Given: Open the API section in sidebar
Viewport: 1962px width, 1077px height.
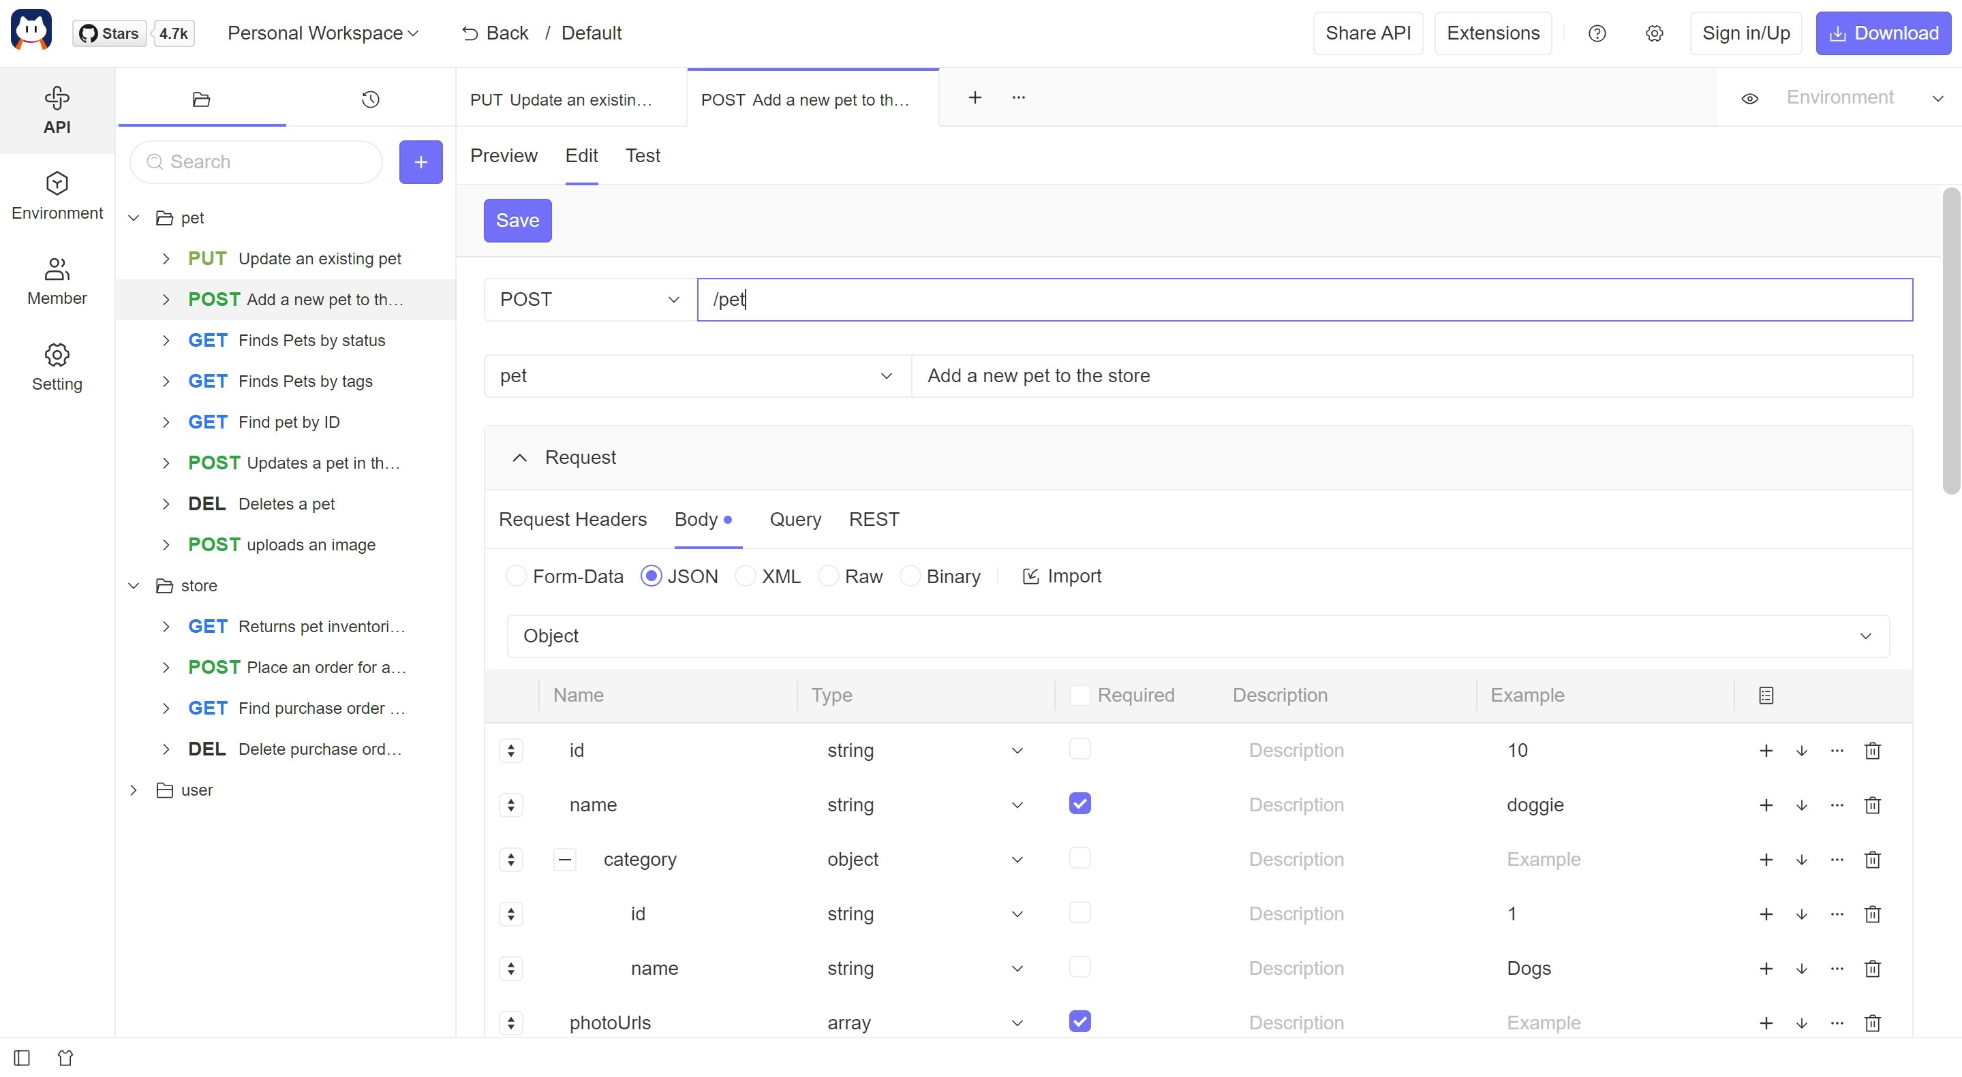Looking at the screenshot, I should [57, 110].
